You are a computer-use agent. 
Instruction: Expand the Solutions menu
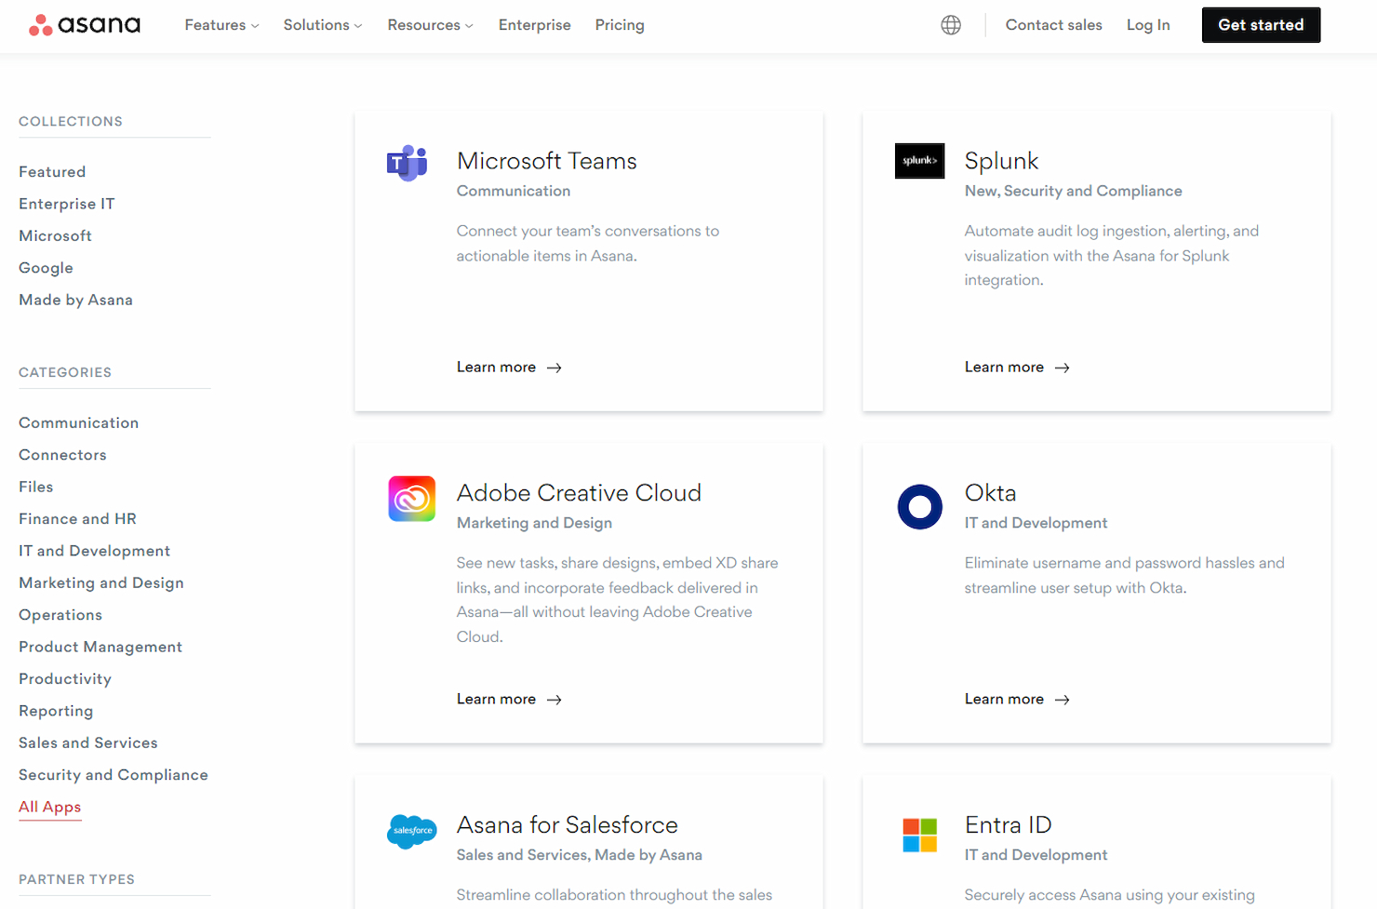coord(323,25)
